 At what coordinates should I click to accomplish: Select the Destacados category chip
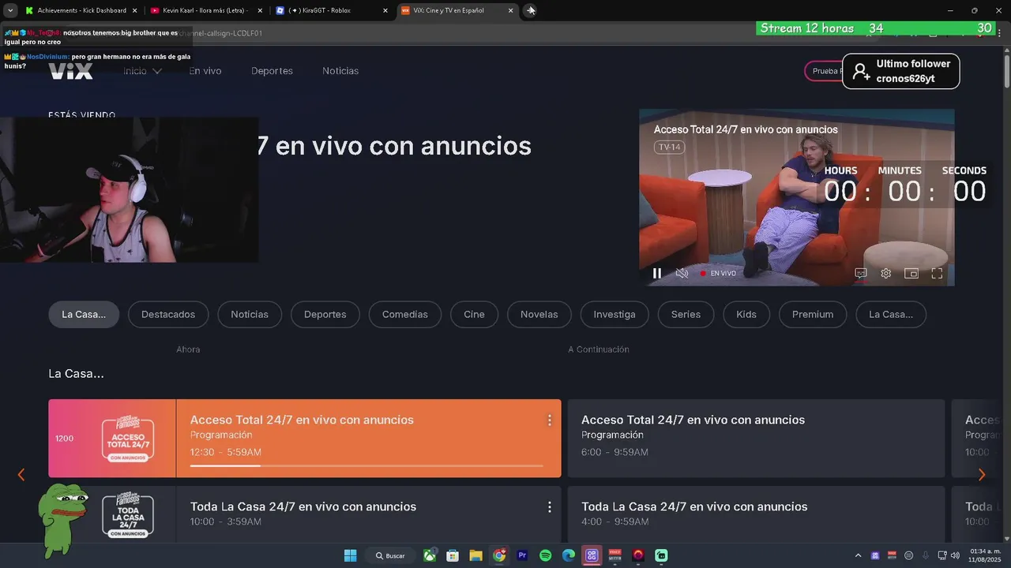[168, 314]
